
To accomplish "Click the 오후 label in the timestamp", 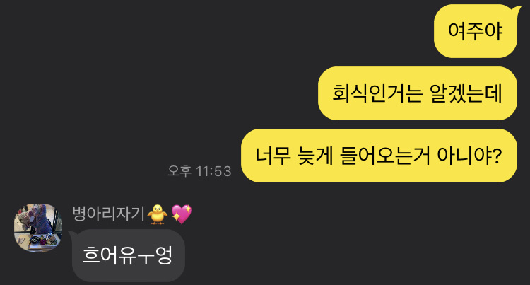I will point(179,171).
